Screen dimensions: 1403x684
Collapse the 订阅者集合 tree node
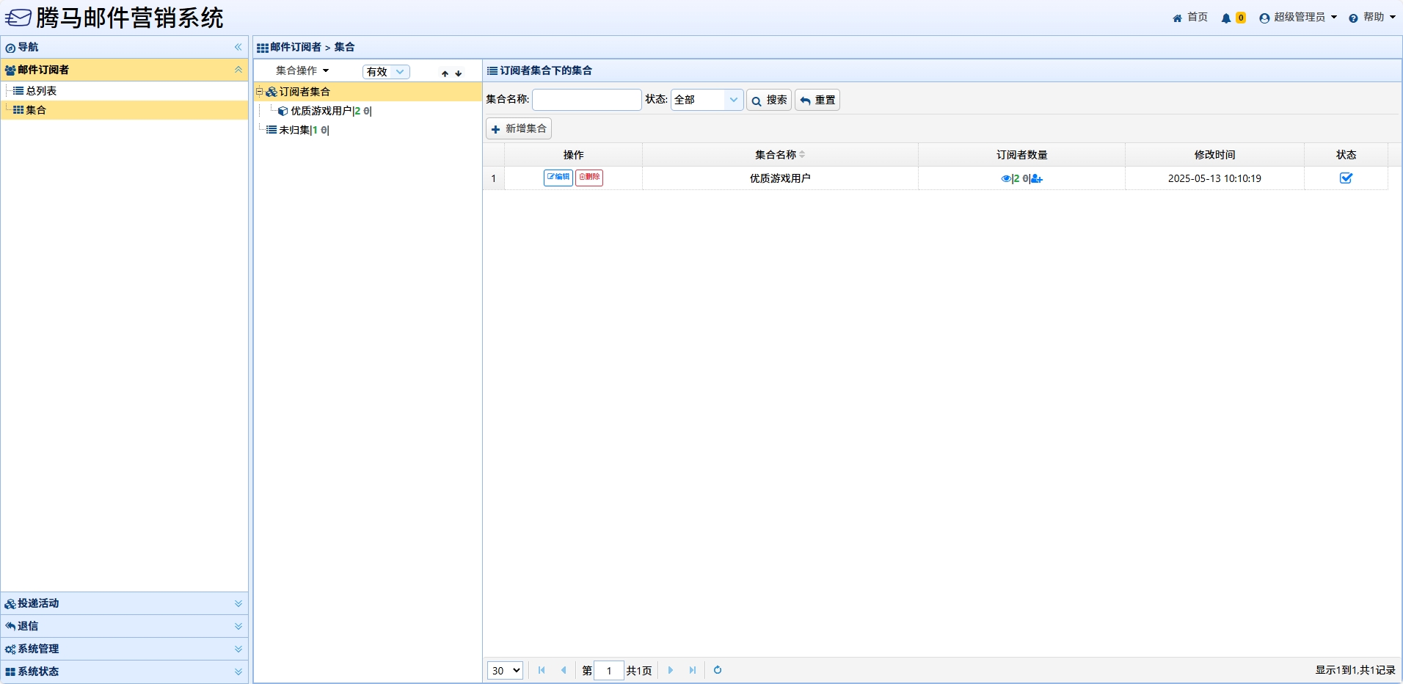click(259, 92)
